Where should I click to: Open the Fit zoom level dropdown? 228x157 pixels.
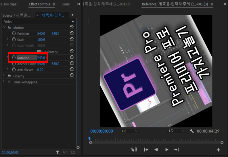(x=129, y=131)
